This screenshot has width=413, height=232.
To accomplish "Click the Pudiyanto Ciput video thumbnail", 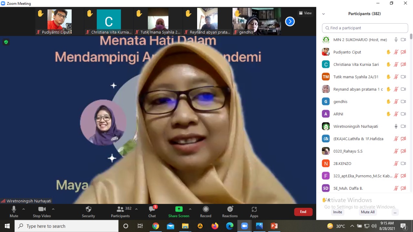I will tap(60, 22).
